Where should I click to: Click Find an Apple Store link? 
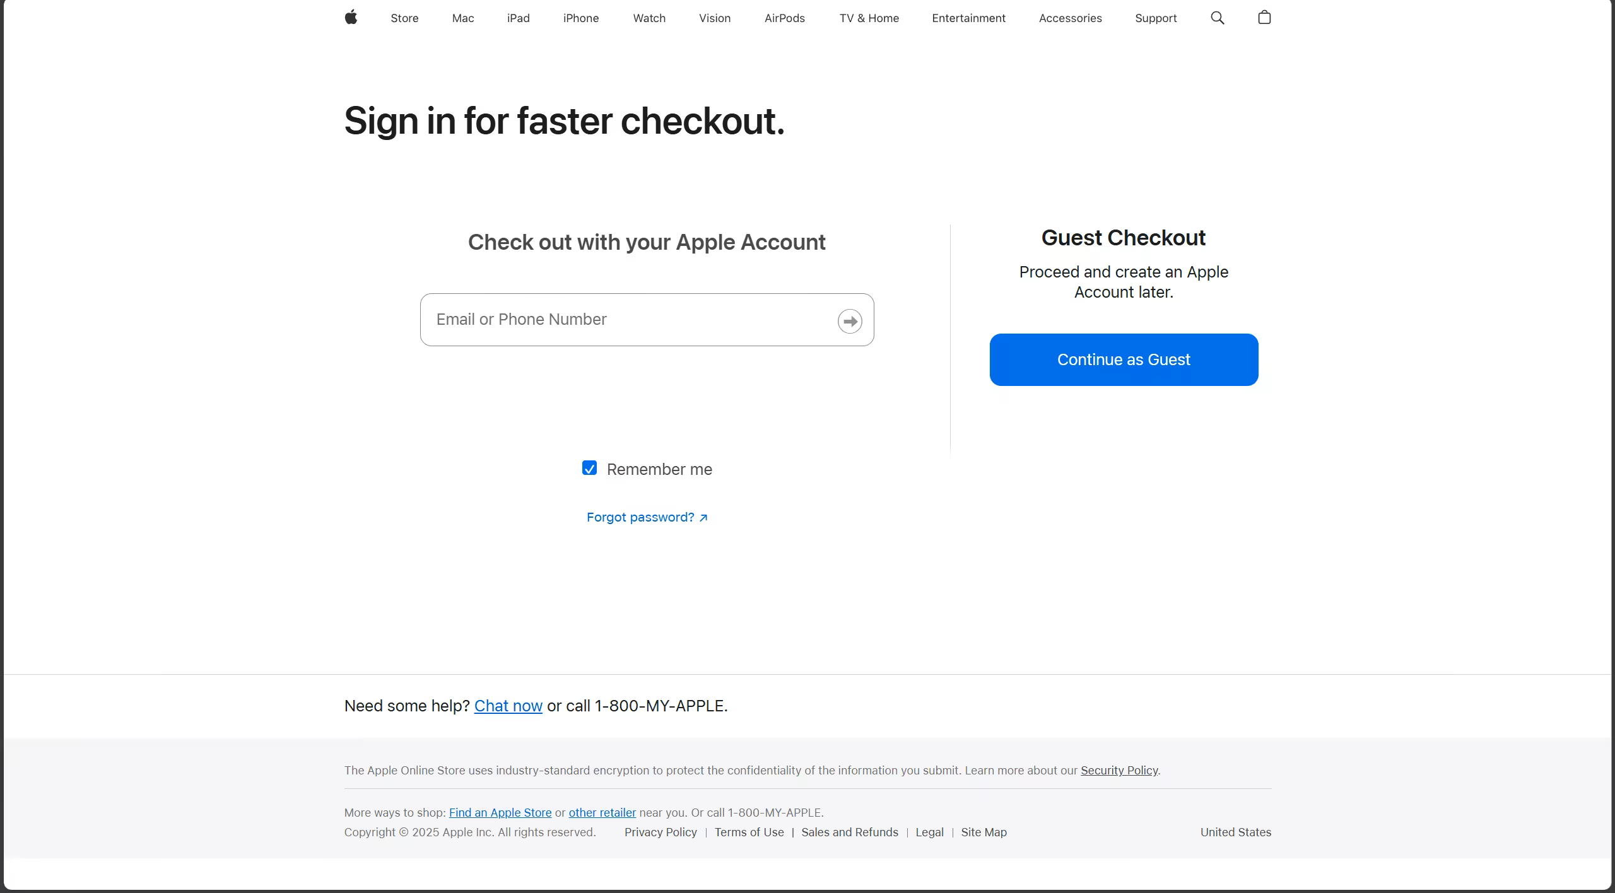(500, 812)
